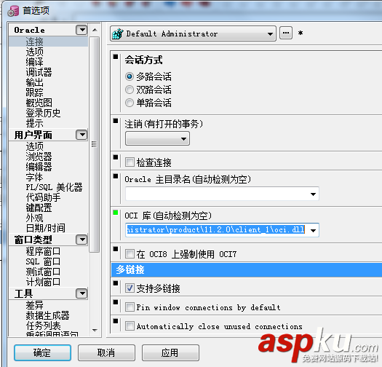Collapse the 工具 section
This screenshot has height=367, width=382.
81,293
